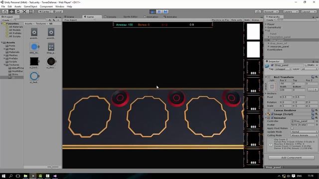Image resolution: width=319 pixels, height=179 pixels.
Task: Open the Free Aspect dropdown
Action: [x=79, y=20]
